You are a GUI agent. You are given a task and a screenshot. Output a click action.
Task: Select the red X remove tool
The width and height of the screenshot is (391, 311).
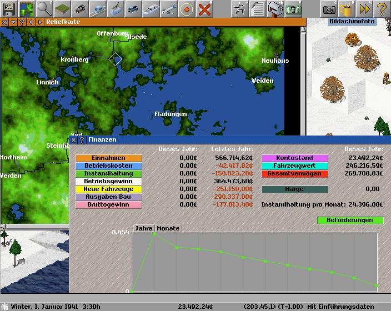204,9
